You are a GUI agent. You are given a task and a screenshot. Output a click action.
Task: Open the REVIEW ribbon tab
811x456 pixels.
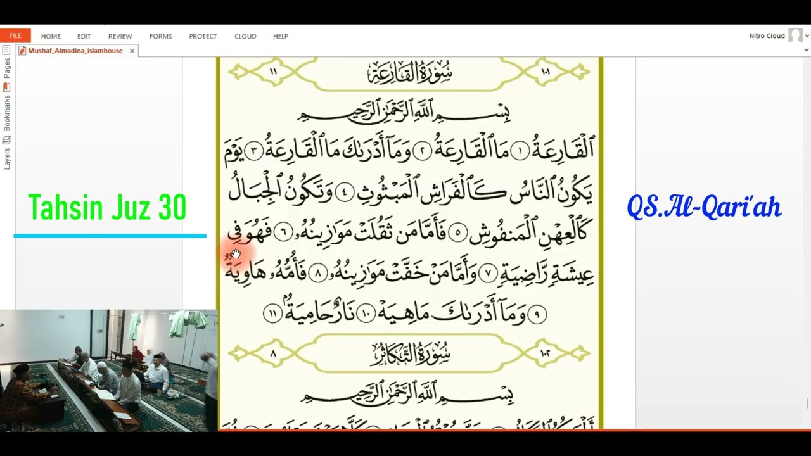[x=120, y=36]
